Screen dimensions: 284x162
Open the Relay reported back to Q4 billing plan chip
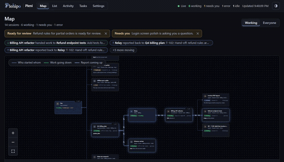tap(161, 43)
